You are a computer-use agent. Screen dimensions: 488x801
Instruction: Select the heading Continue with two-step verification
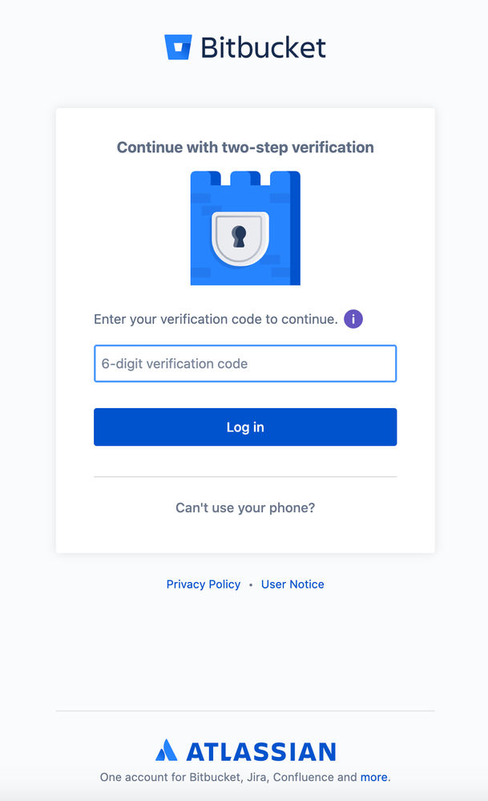coord(244,147)
